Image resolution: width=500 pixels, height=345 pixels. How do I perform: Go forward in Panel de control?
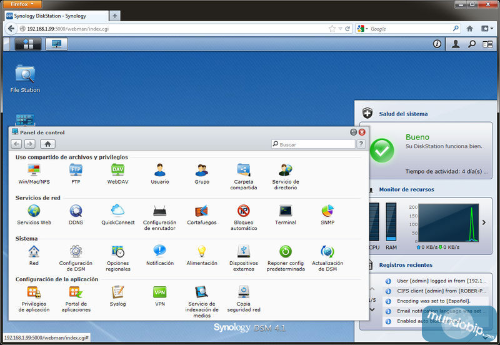(29, 144)
